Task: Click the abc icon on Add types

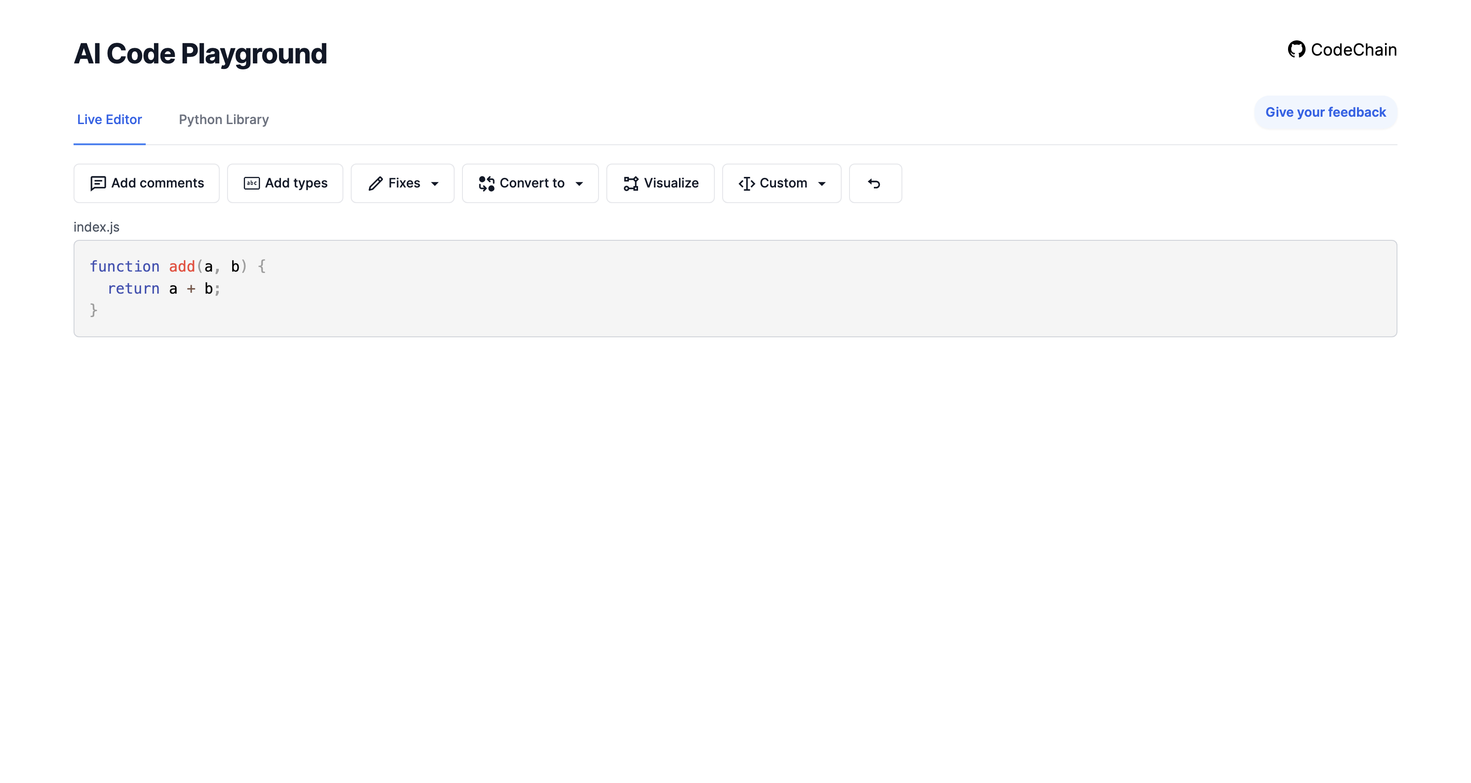Action: [x=252, y=183]
